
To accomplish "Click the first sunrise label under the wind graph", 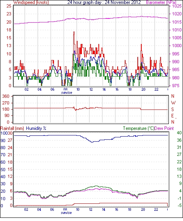I will point(67,93).
